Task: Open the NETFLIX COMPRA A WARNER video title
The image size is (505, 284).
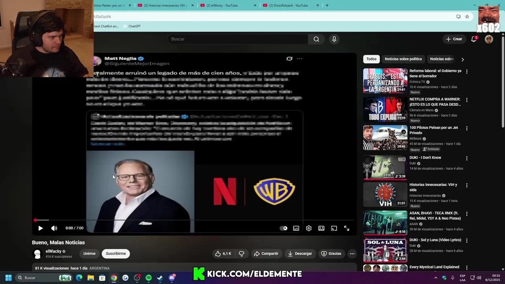Action: tap(435, 102)
